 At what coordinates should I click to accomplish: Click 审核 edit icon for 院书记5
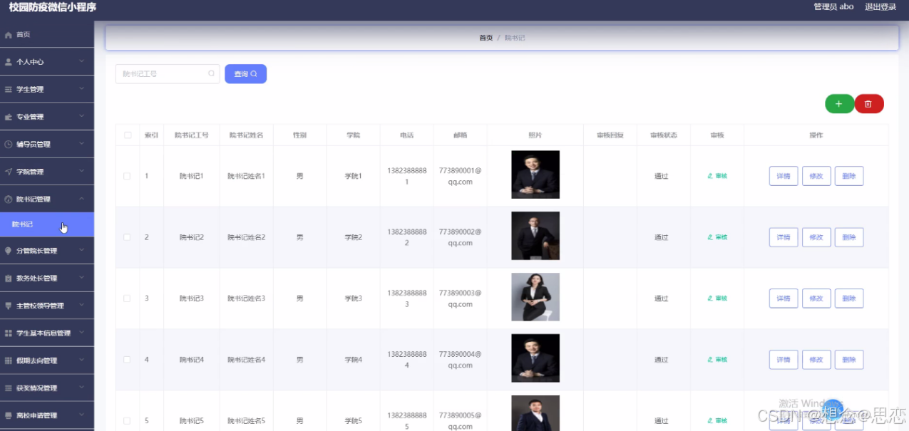710,421
